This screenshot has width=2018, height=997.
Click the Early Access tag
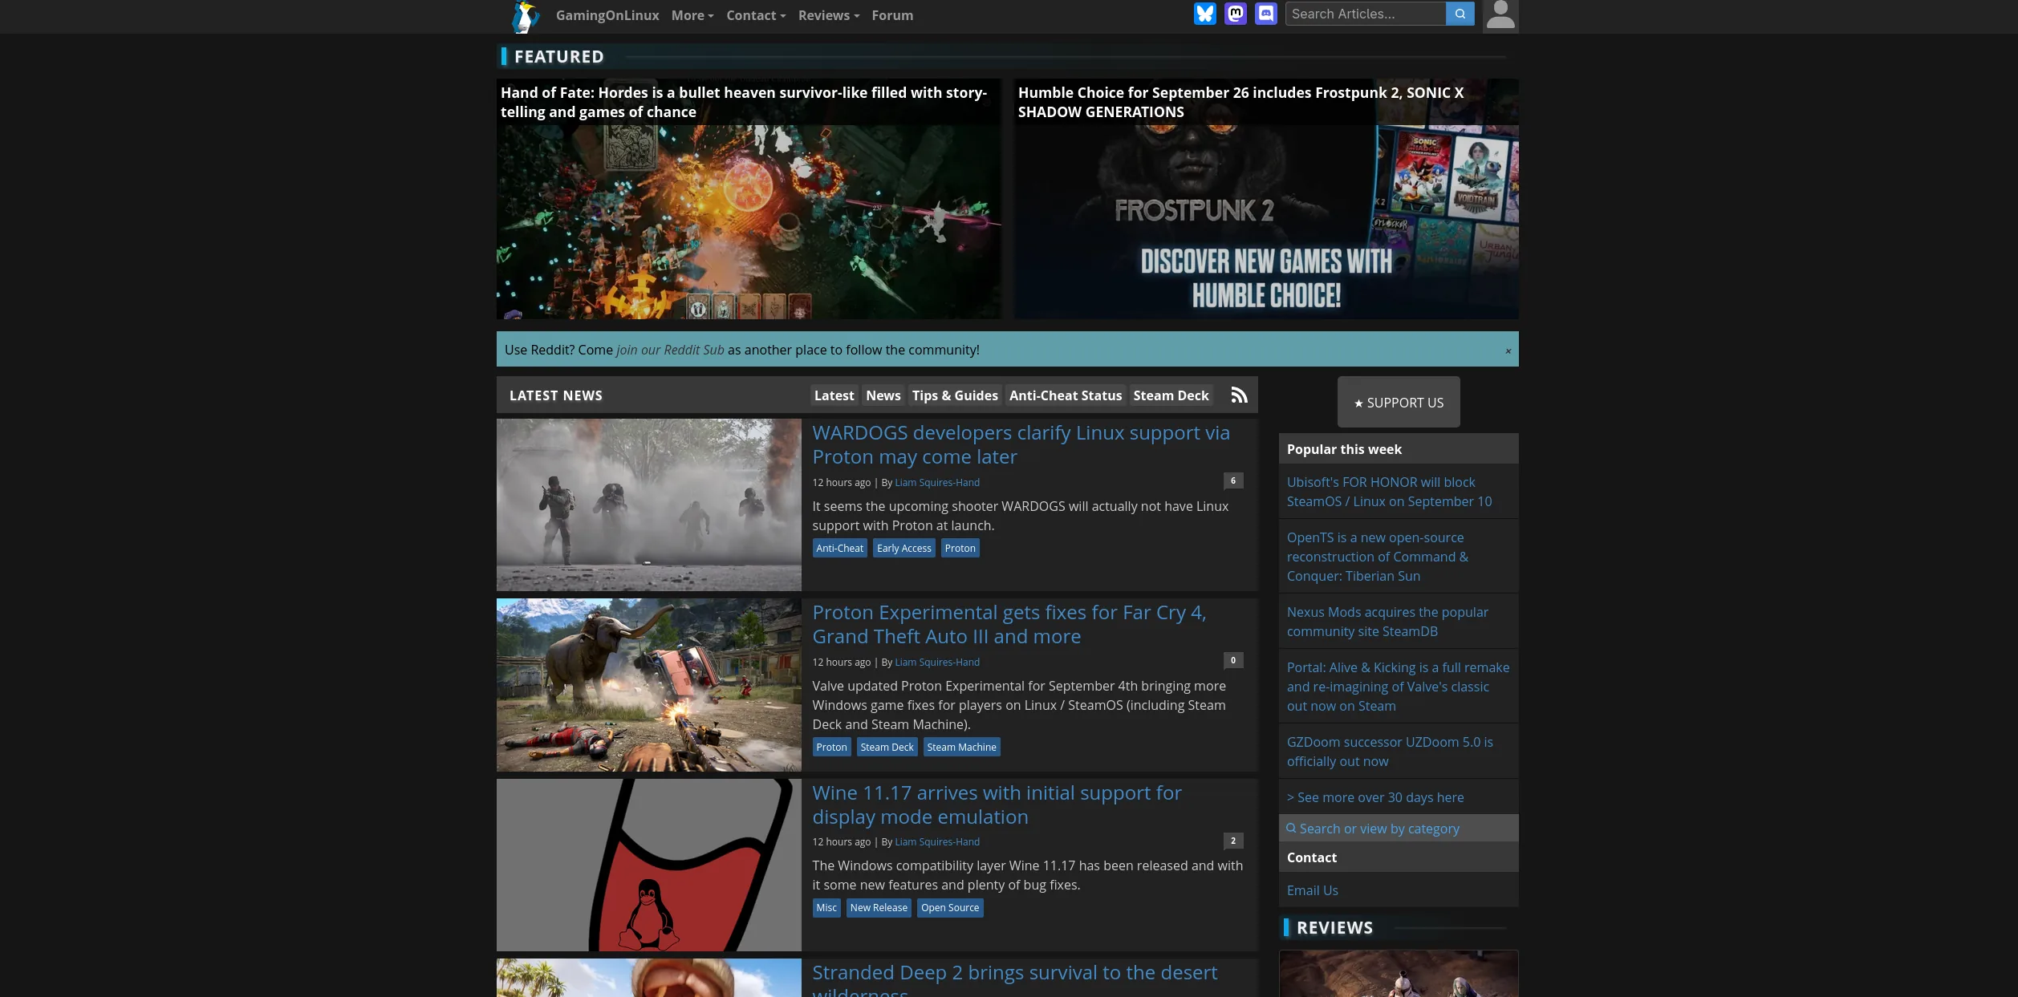pyautogui.click(x=903, y=548)
